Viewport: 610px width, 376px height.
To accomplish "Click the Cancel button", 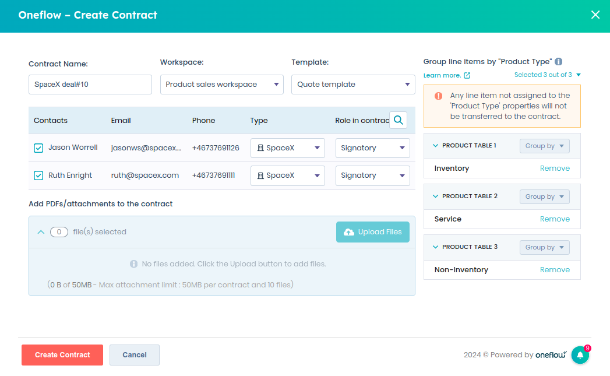I will click(135, 355).
